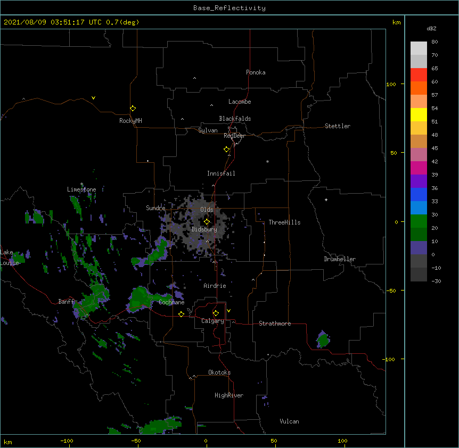Click the green echo cell west of Cochrane
This screenshot has width=459, height=448.
tap(140, 298)
